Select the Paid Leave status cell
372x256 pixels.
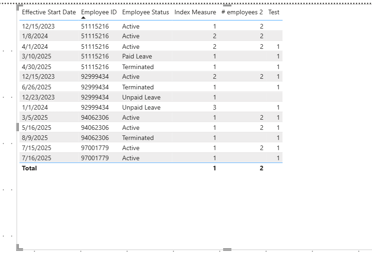pos(137,57)
